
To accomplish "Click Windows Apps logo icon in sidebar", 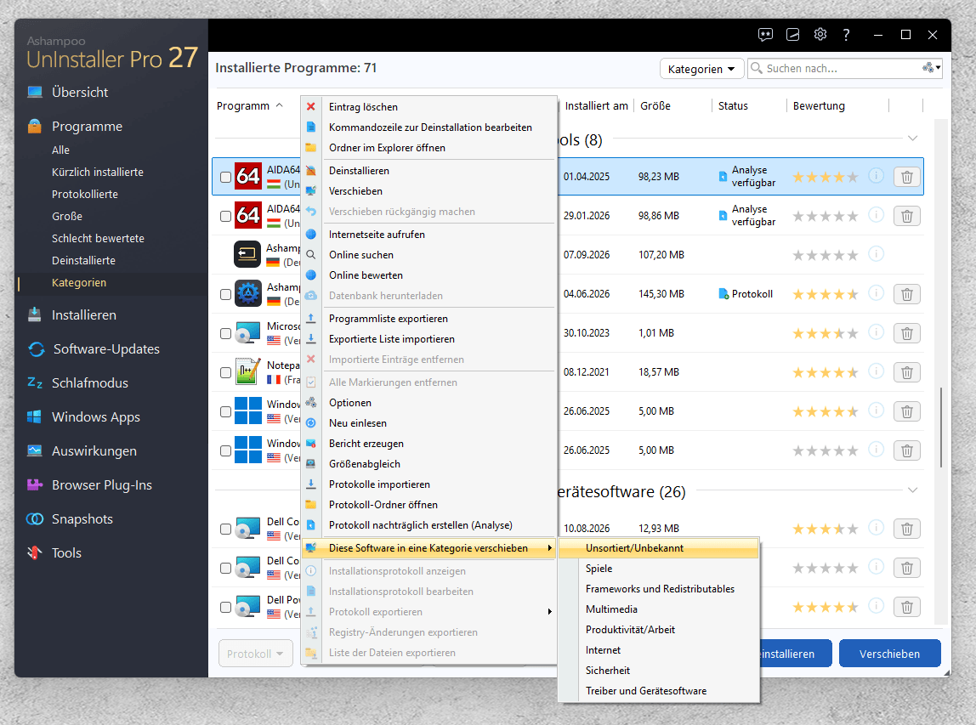I will pyautogui.click(x=35, y=417).
